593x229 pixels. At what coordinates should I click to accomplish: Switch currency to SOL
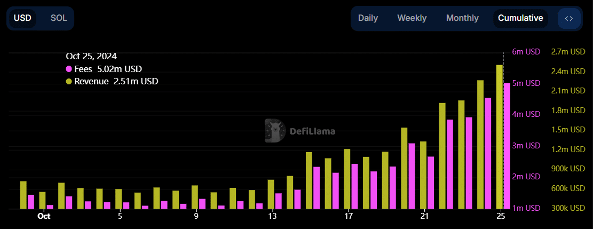[59, 18]
